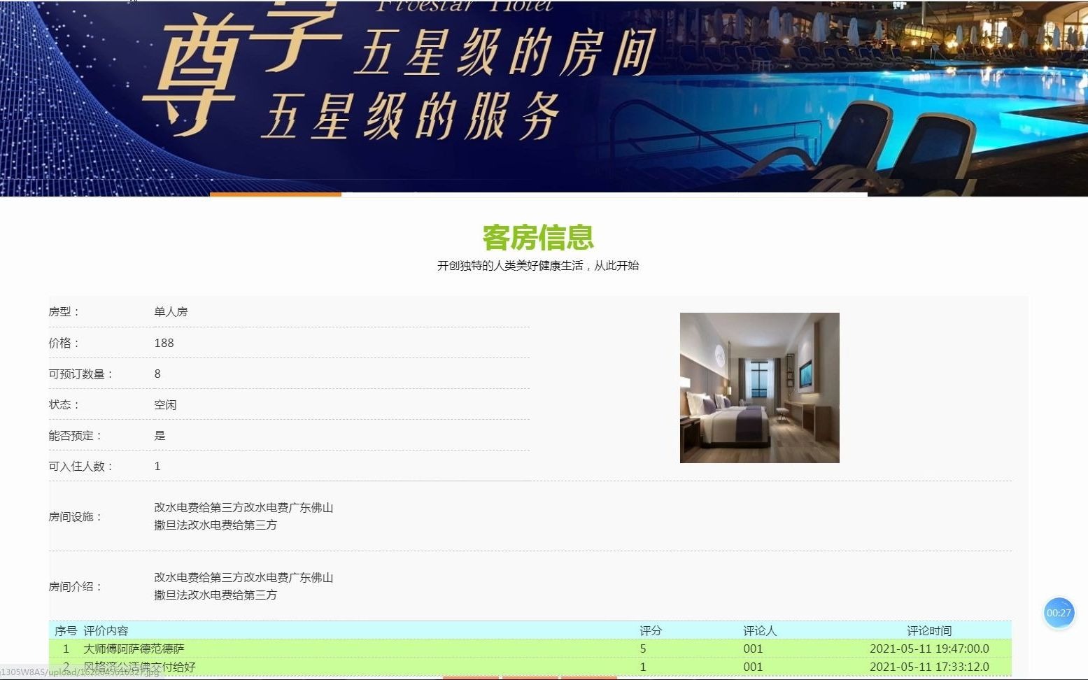Click the 评论人 column header
1088x680 pixels.
click(x=760, y=630)
